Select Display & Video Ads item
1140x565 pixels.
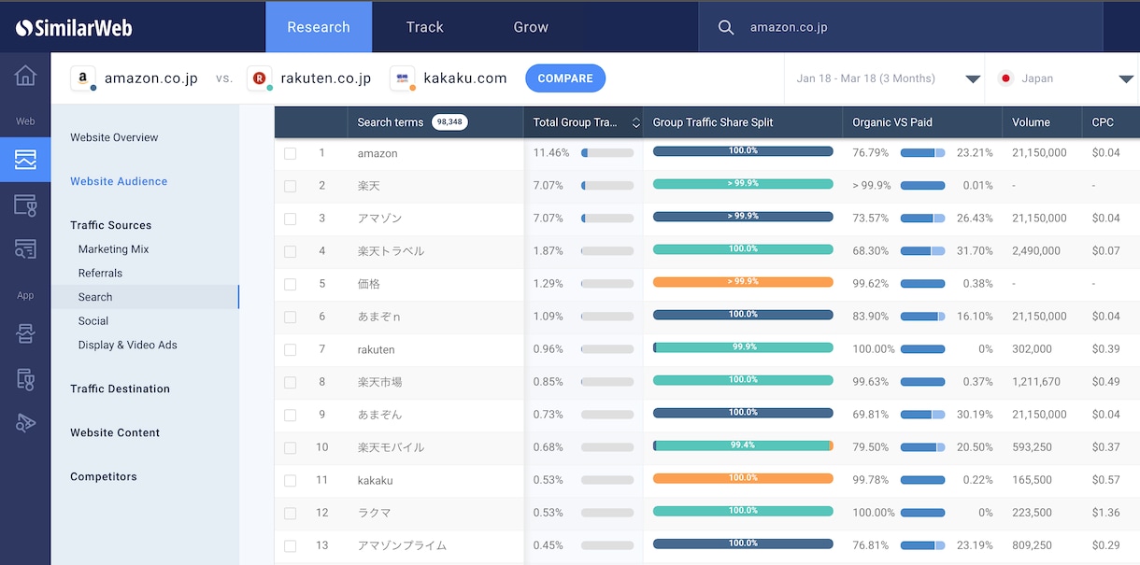127,345
